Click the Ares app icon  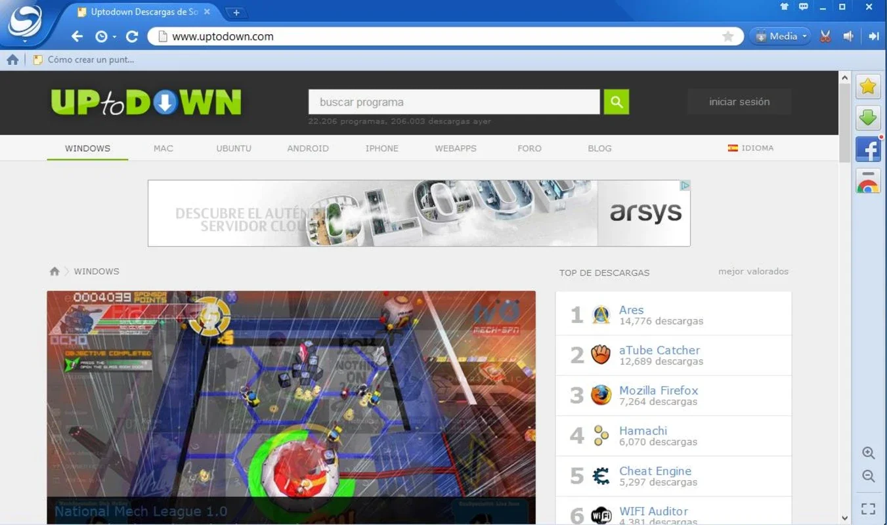point(601,315)
